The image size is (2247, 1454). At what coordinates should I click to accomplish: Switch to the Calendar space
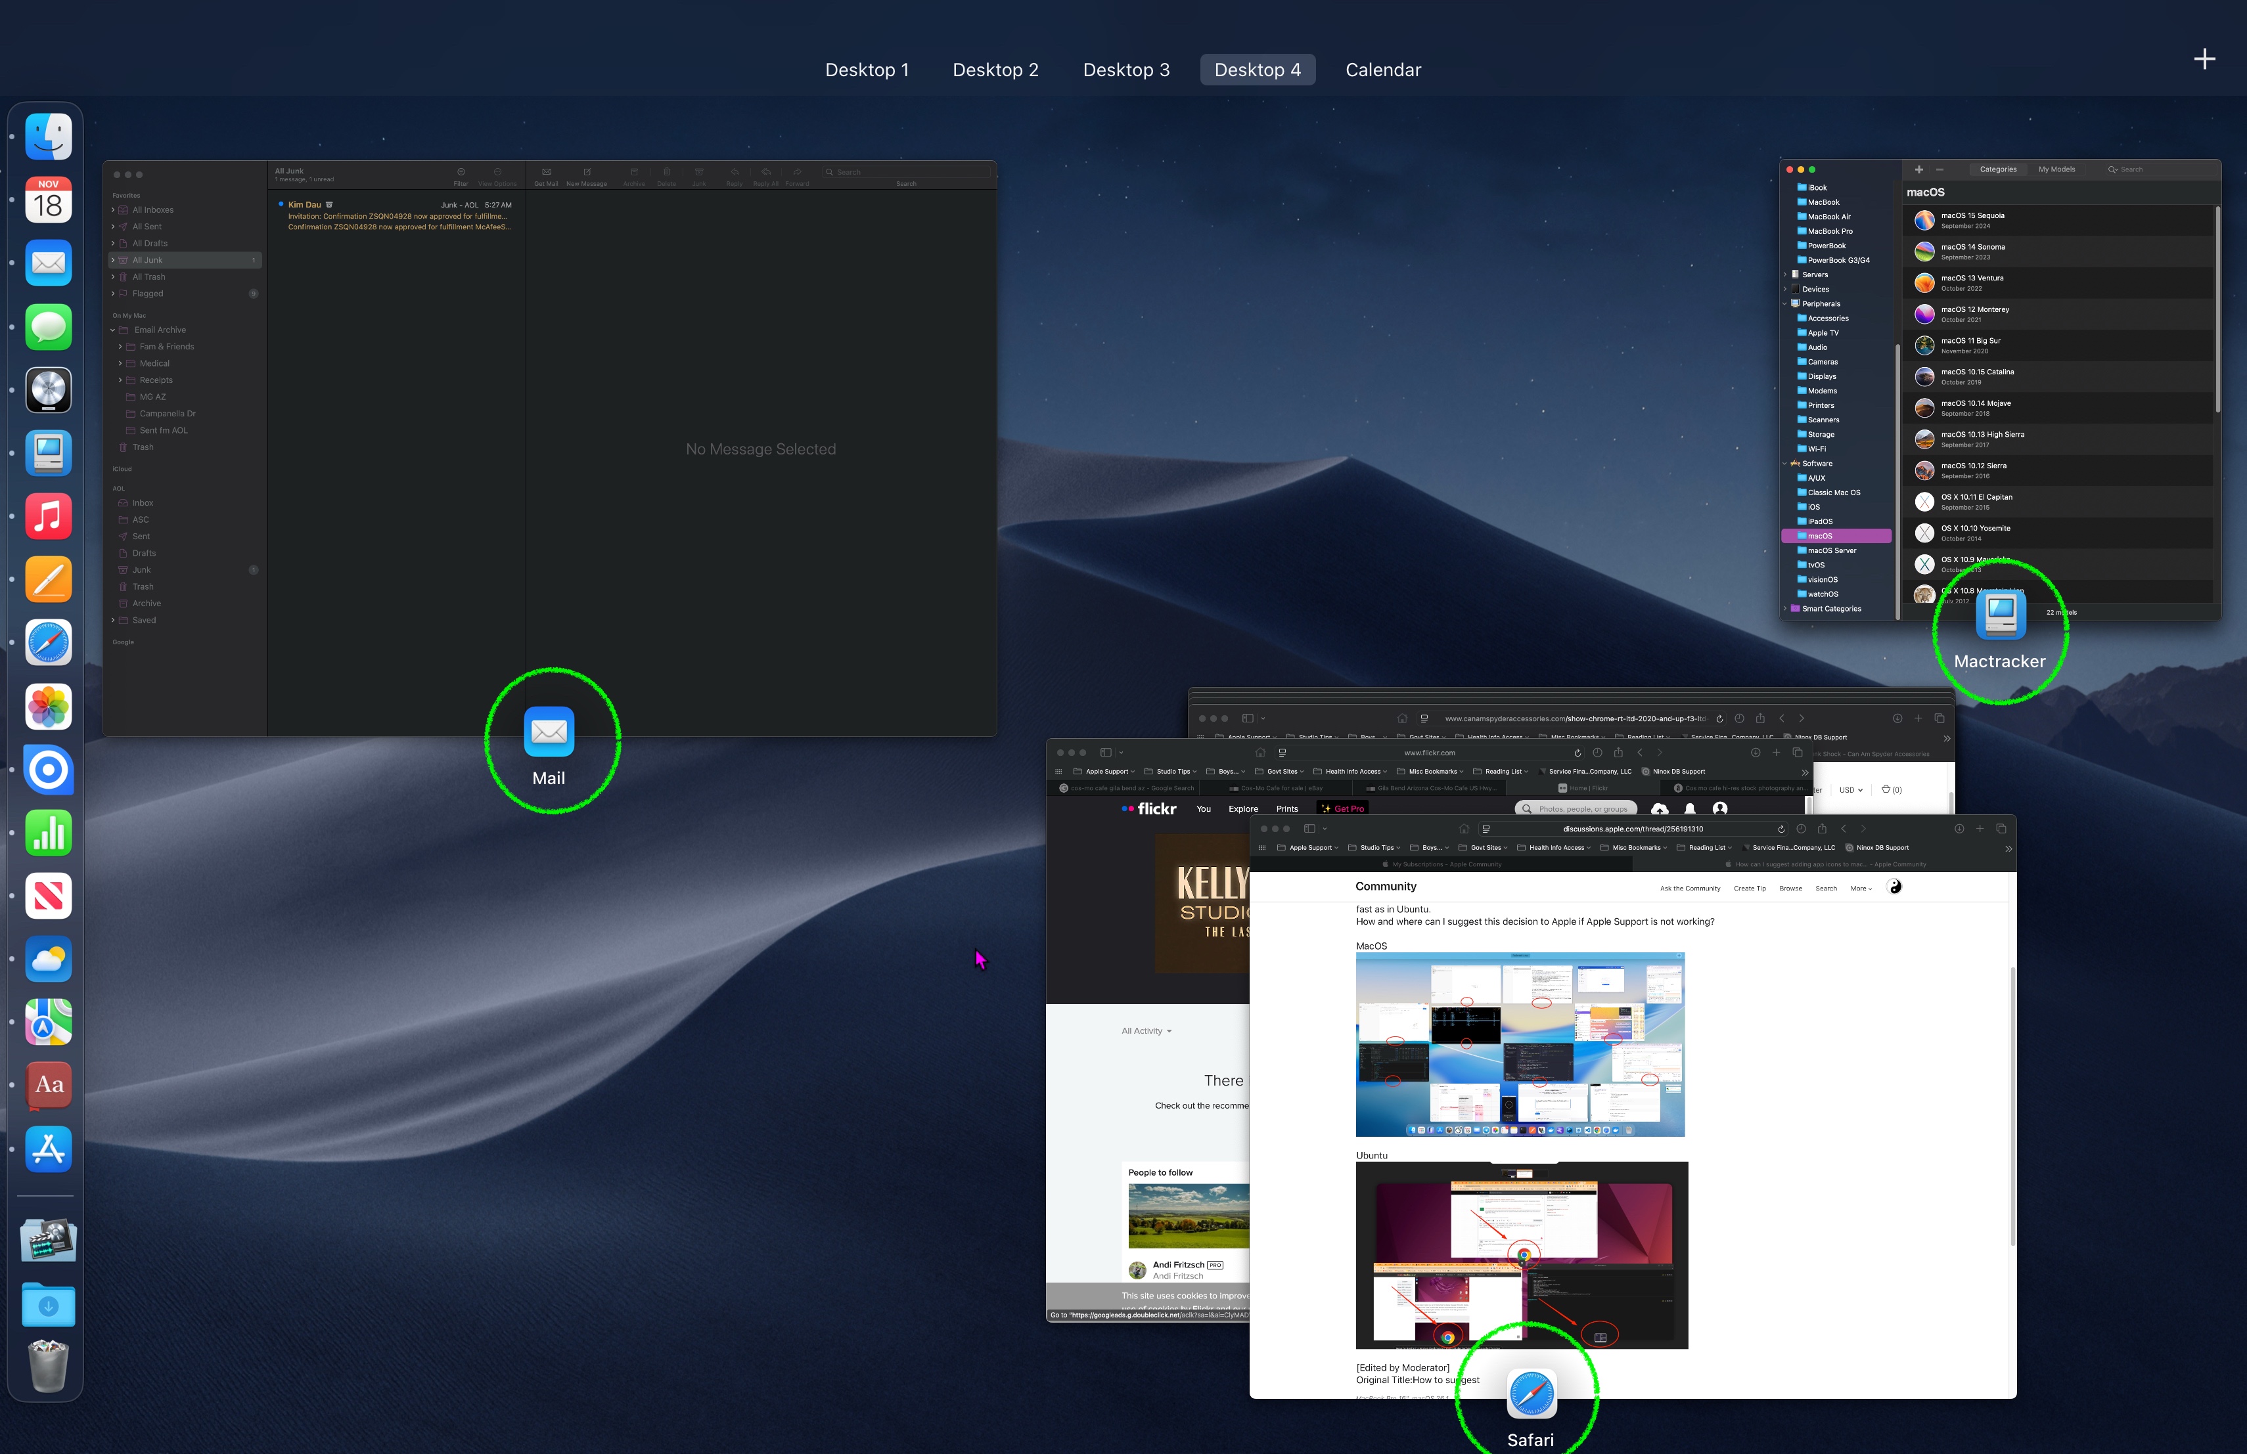pyautogui.click(x=1382, y=70)
